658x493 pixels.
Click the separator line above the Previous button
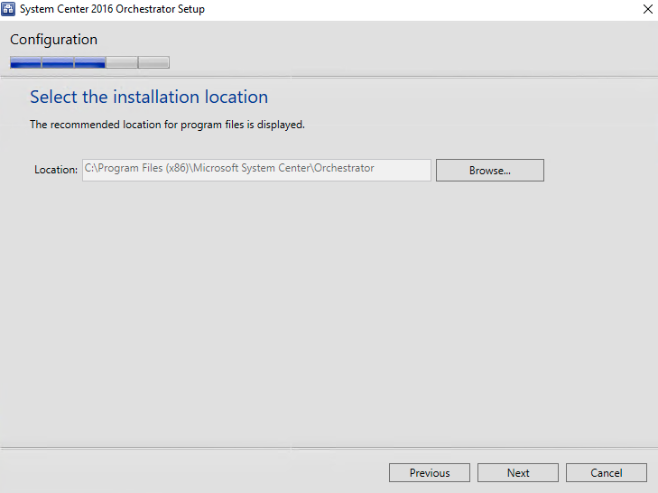point(329,447)
